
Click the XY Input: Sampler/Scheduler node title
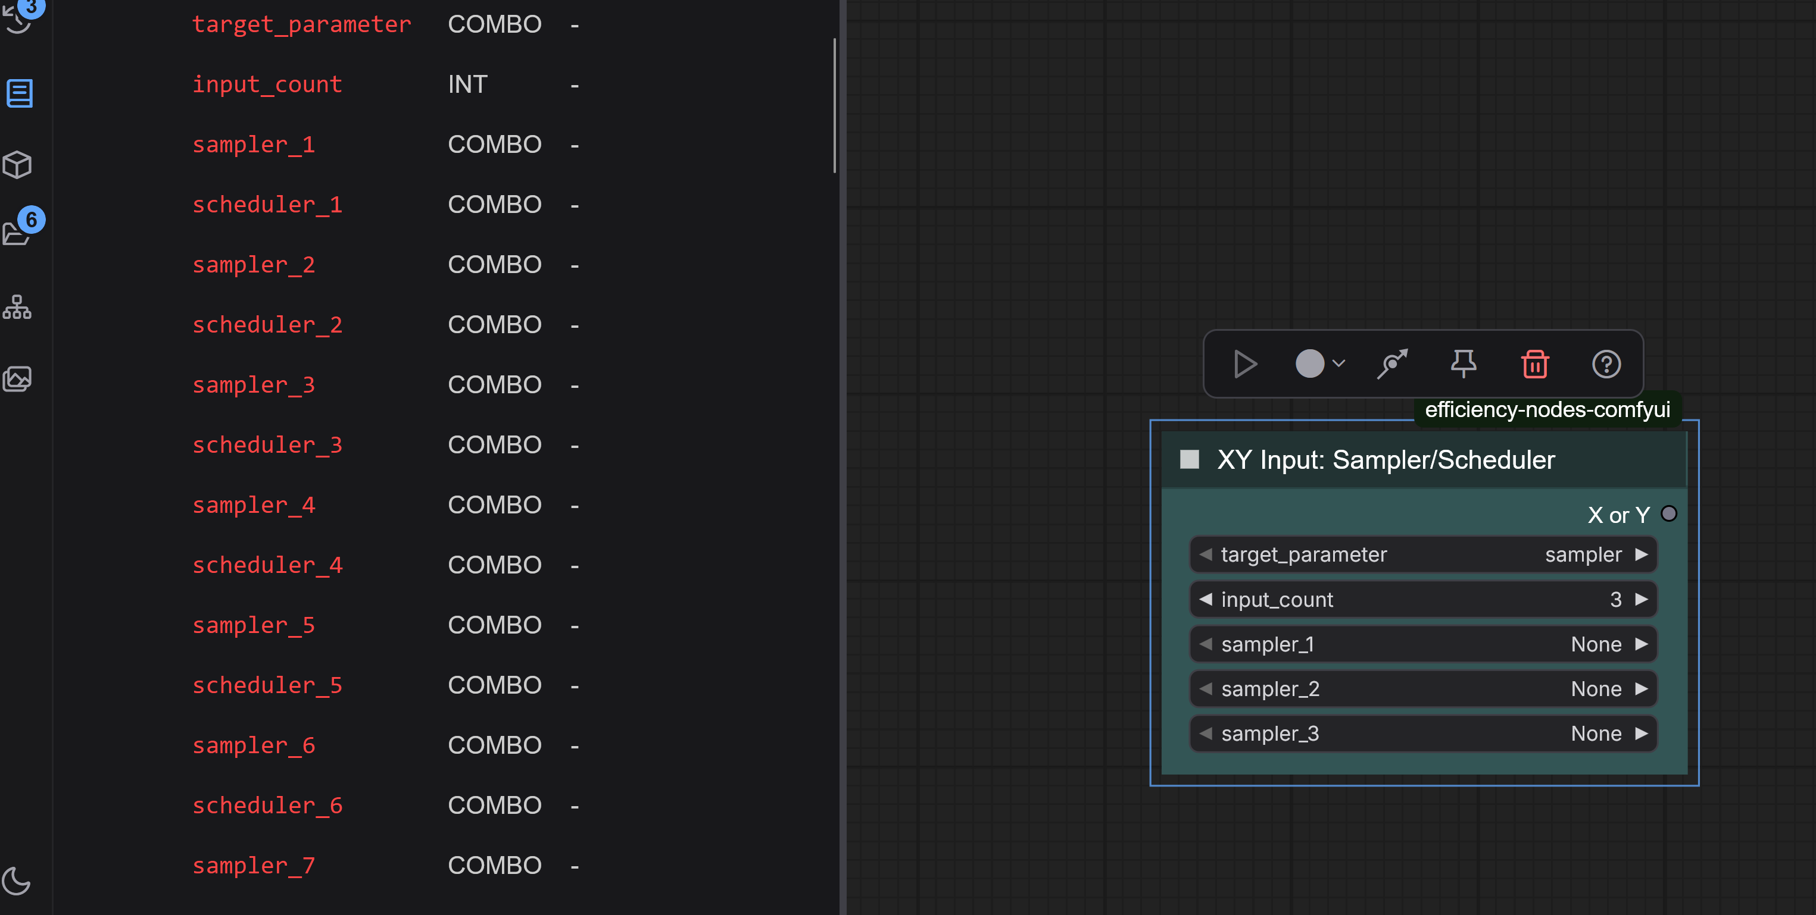click(1386, 459)
